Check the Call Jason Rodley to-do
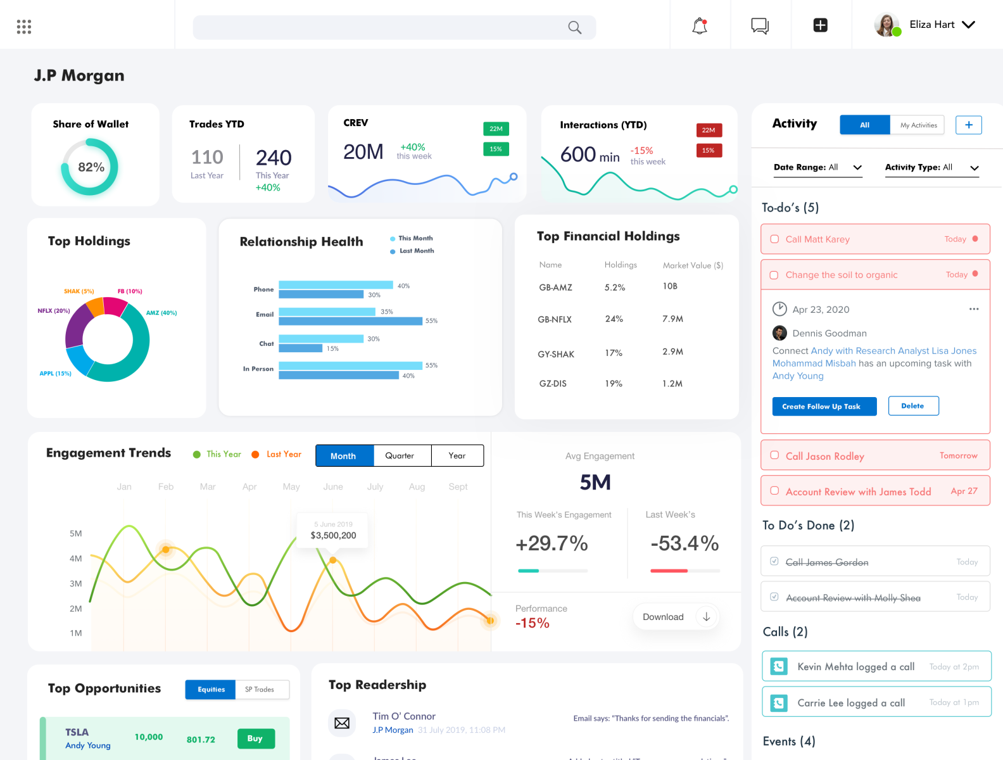Viewport: 1003px width, 760px height. [774, 455]
